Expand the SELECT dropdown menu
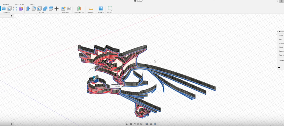The height and width of the screenshot is (126, 284). [x=110, y=12]
